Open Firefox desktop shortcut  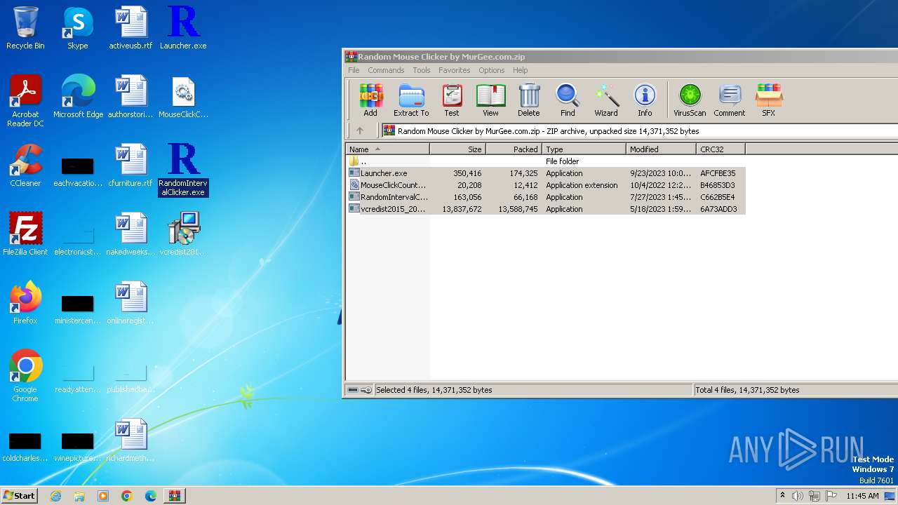coord(25,303)
